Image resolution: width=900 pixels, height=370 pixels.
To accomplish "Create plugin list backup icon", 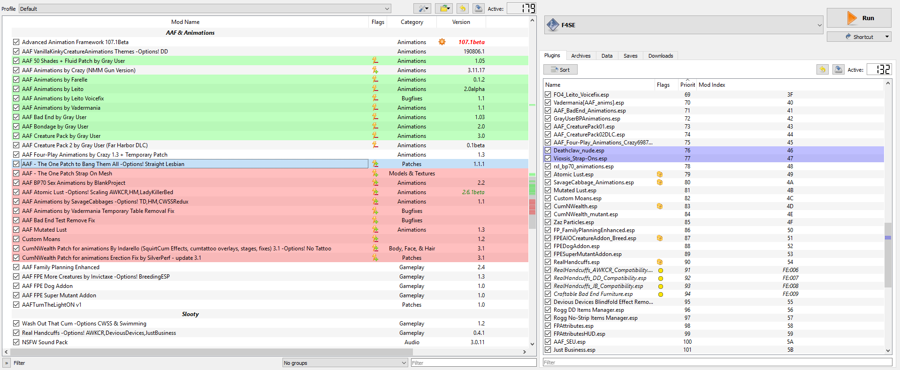I will tap(838, 69).
